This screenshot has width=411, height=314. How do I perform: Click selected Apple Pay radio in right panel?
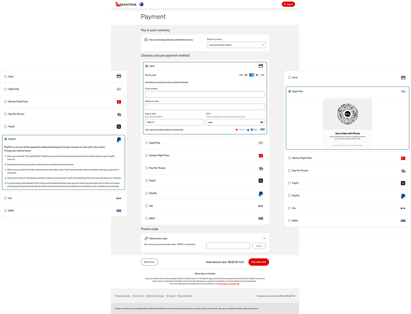point(290,91)
